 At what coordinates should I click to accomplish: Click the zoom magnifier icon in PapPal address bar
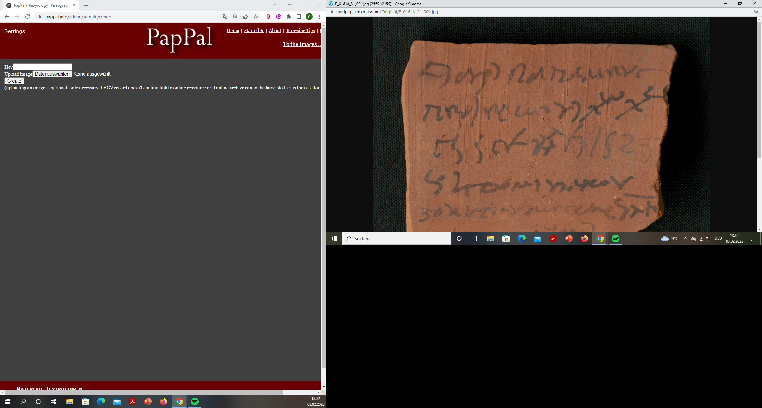coord(235,17)
